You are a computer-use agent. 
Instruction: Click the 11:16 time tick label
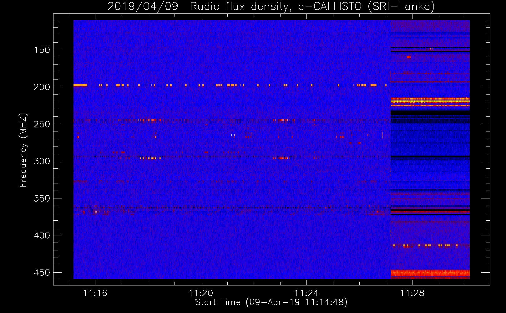95,293
